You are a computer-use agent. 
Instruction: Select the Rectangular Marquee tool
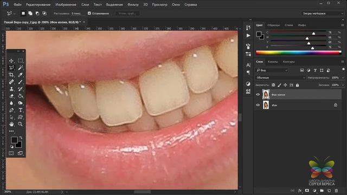[x=21, y=61]
